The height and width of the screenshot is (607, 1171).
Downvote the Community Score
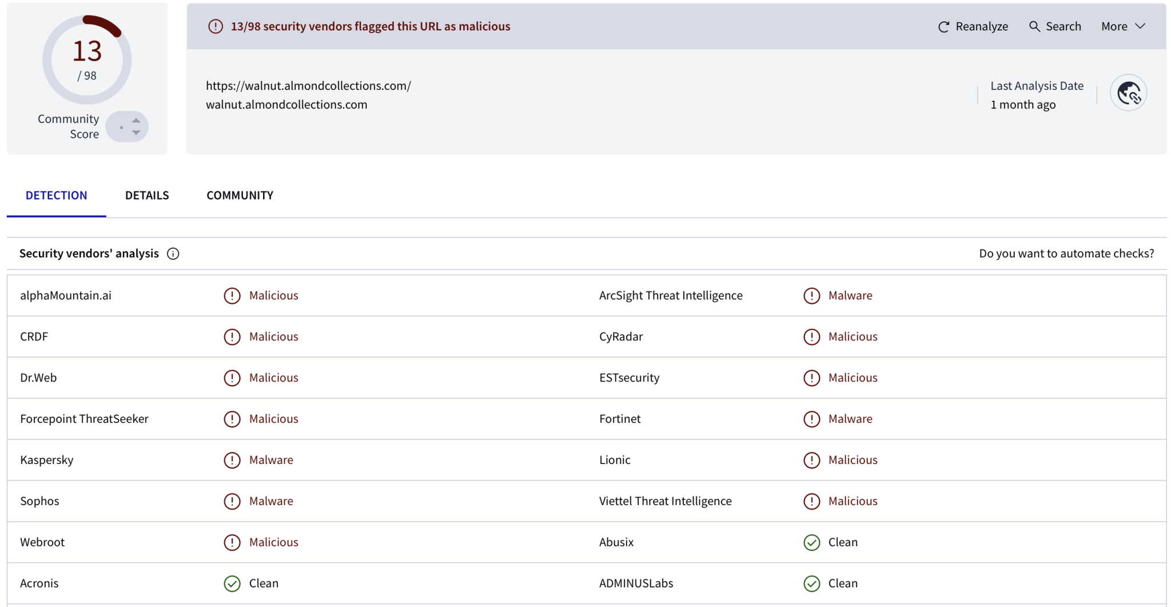(136, 133)
